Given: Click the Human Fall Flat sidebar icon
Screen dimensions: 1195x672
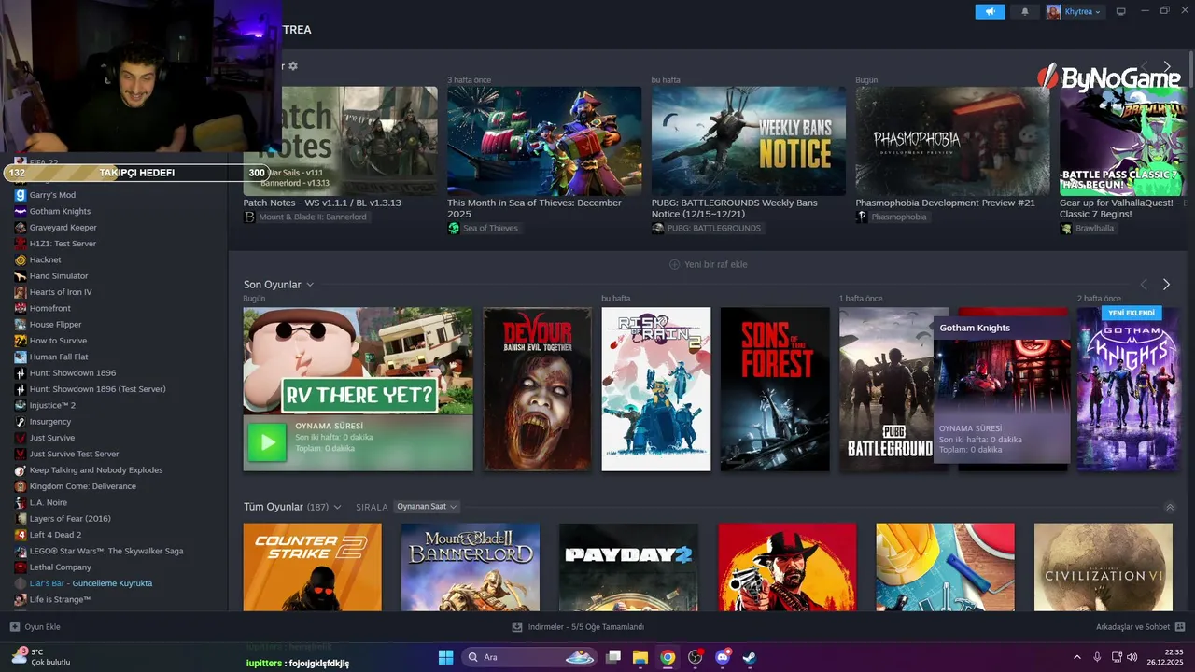Looking at the screenshot, I should click(21, 357).
